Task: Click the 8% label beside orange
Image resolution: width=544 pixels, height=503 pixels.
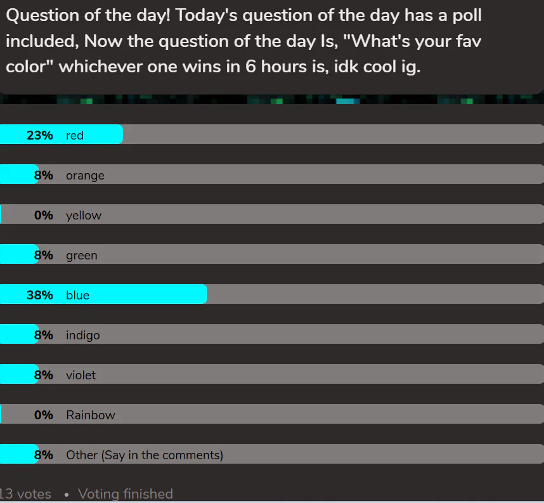Action: point(44,175)
